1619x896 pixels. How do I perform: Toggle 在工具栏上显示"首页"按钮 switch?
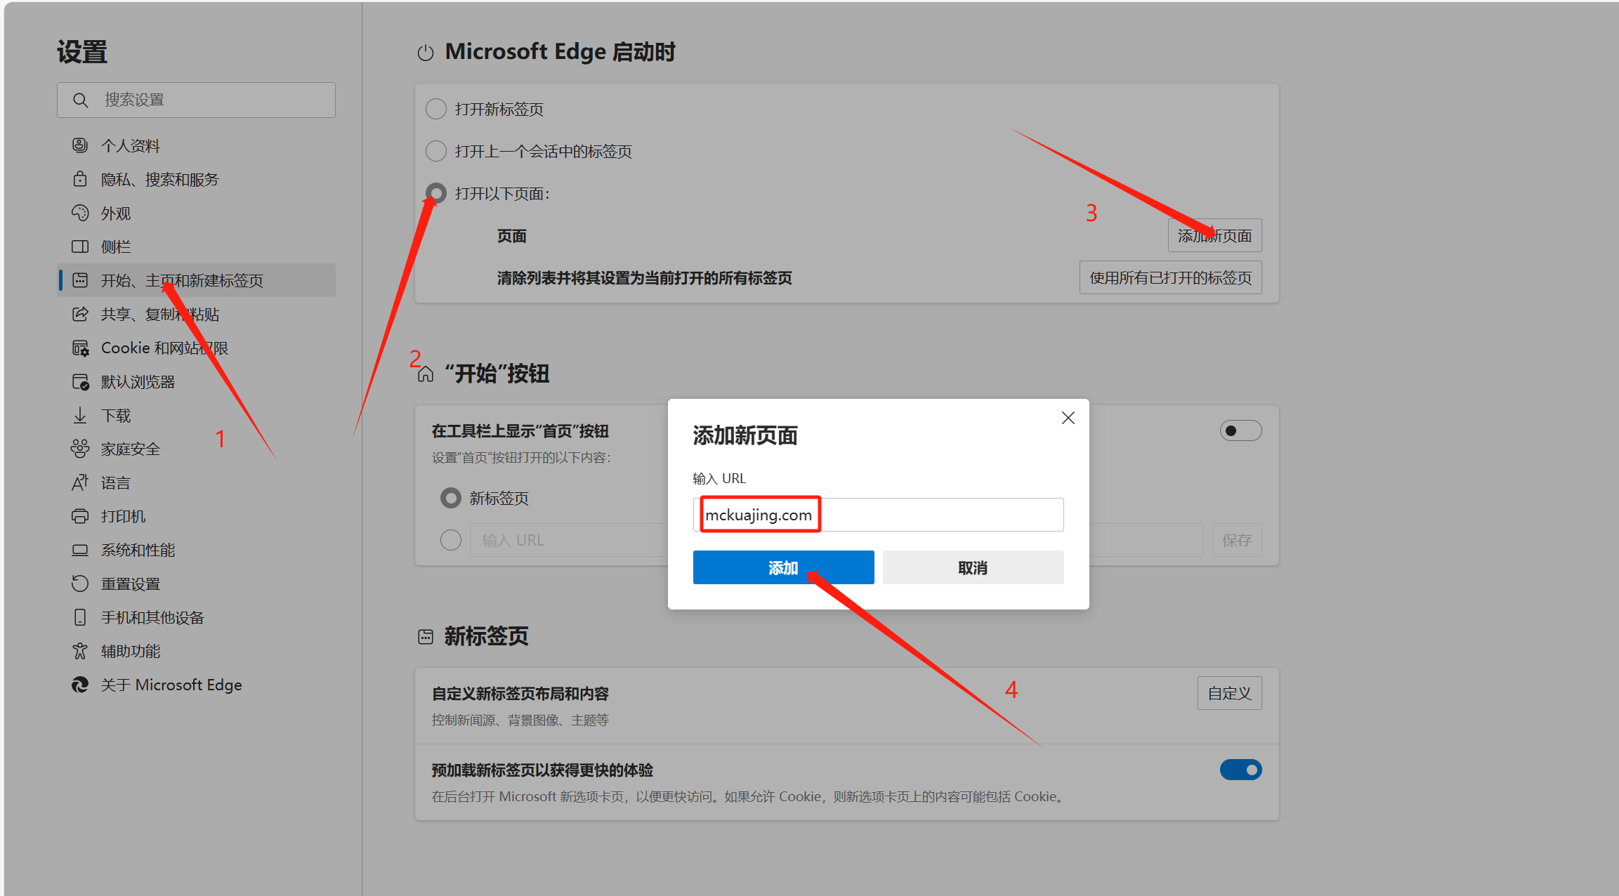pyautogui.click(x=1241, y=430)
